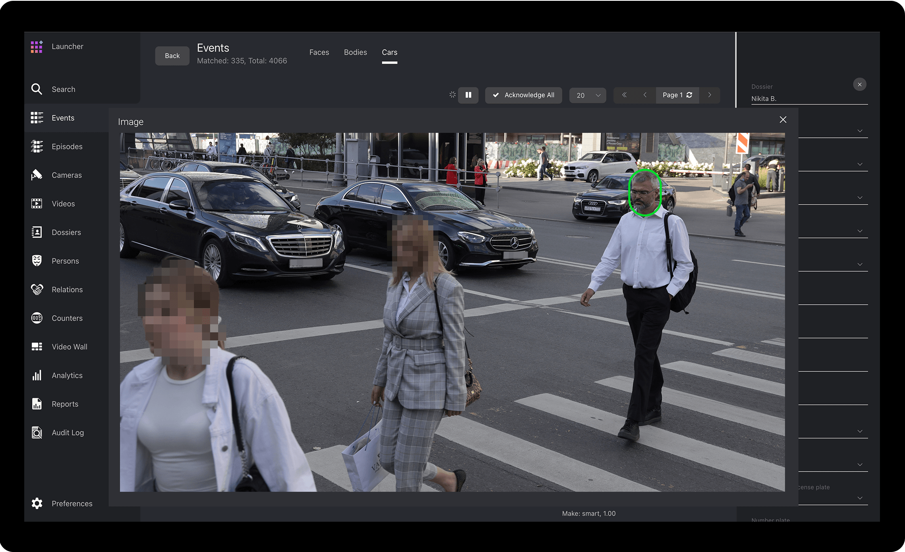Open Audit Log icon
The width and height of the screenshot is (905, 552).
point(37,432)
